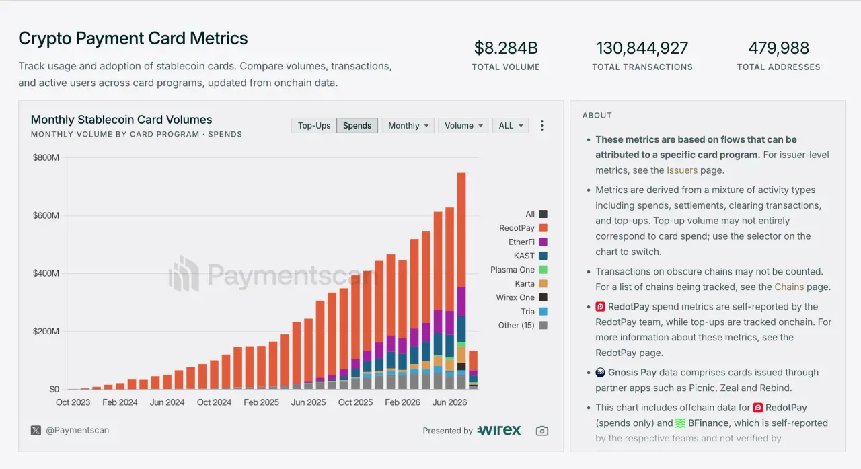Click the $8.284B total volume figure
Viewport: 861px width, 469px height.
506,48
